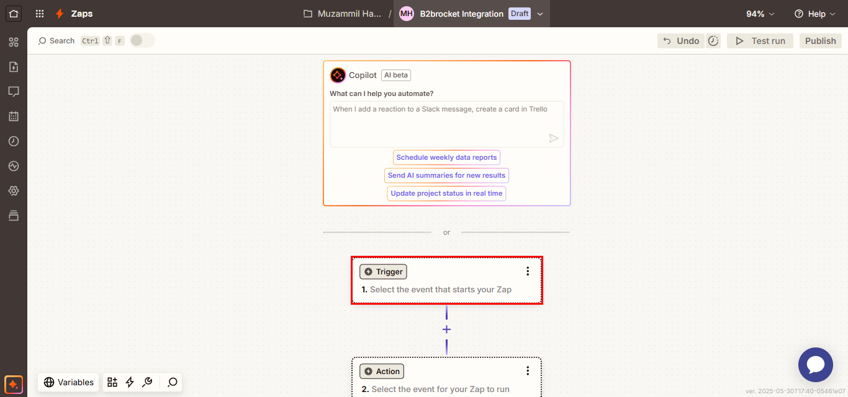This screenshot has height=397, width=848.
Task: Click the activity pulse icon in sidebar
Action: pyautogui.click(x=14, y=166)
